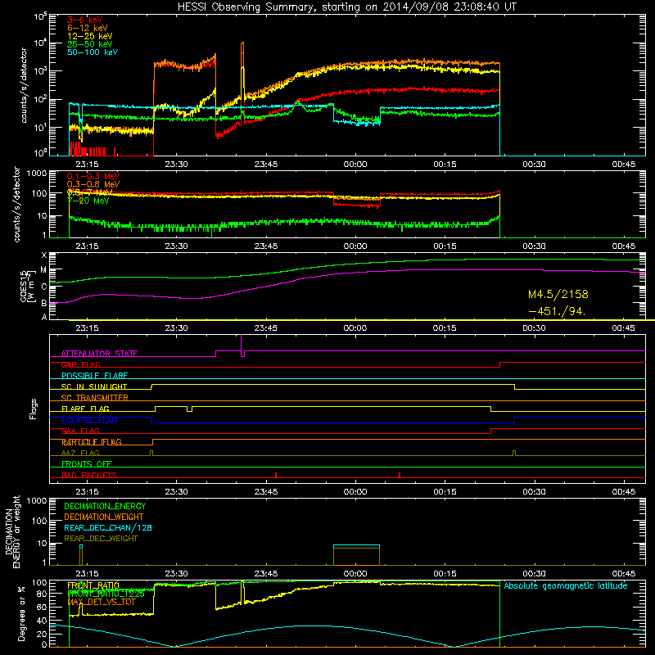Select the blue ECLIPSE_FLAG label
Image resolution: width=655 pixels, height=655 pixels.
[89, 420]
